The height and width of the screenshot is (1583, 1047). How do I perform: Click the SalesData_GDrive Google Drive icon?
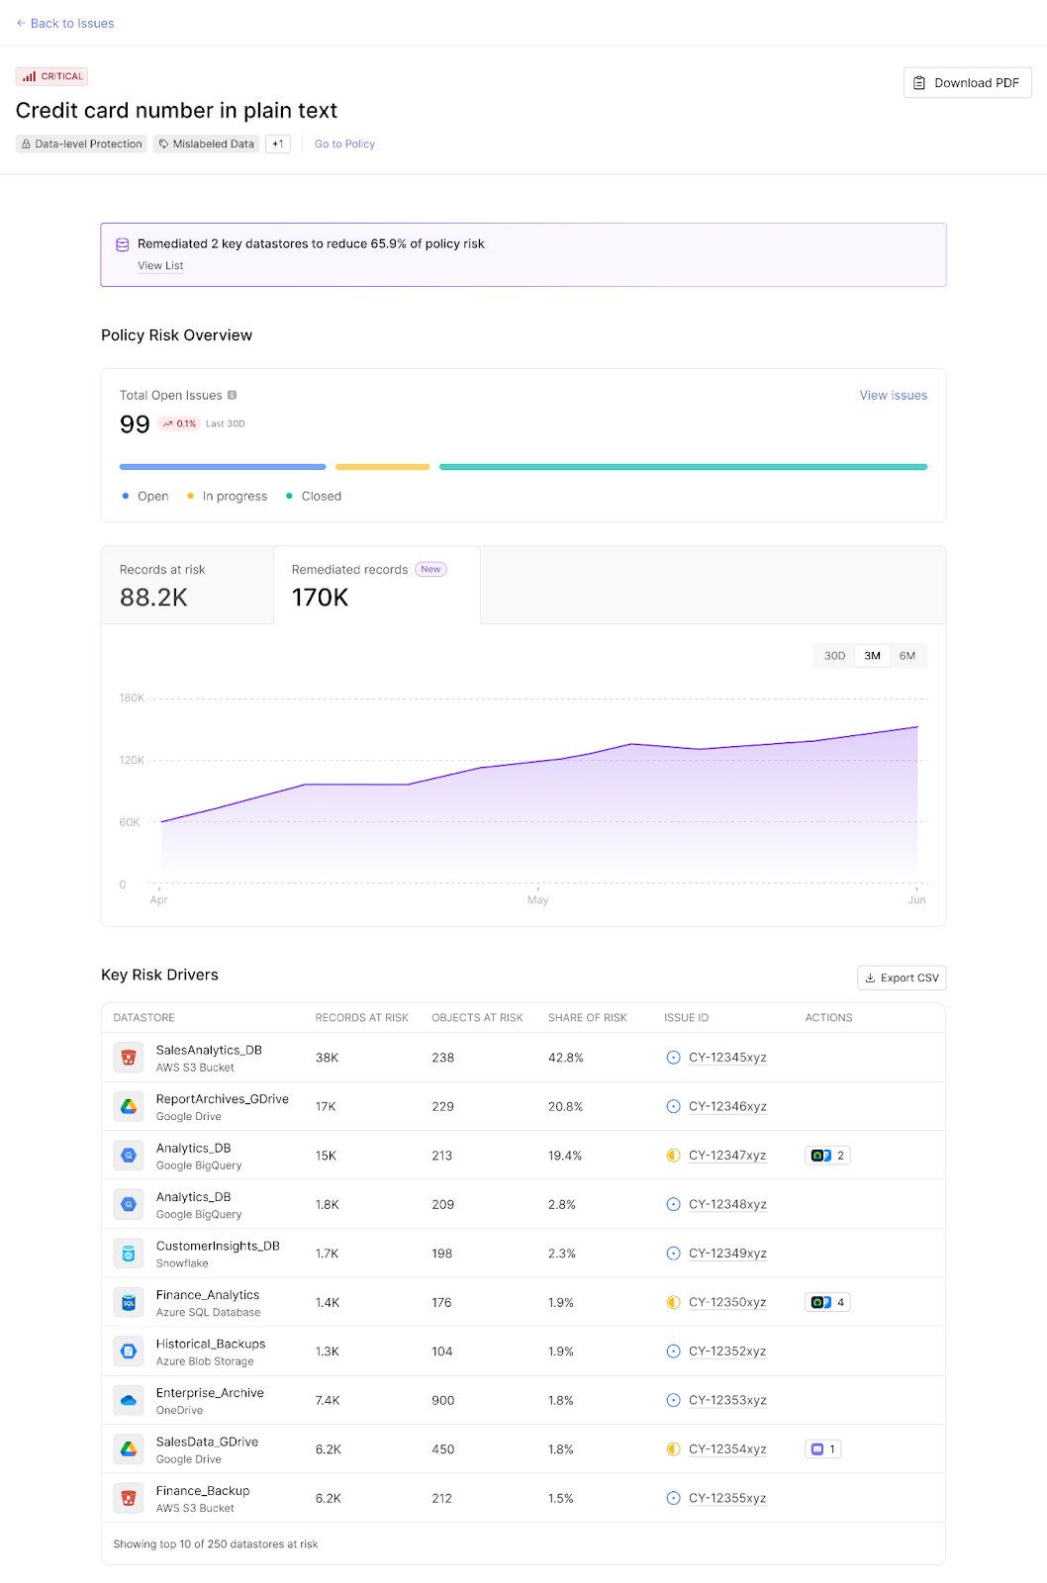click(129, 1449)
